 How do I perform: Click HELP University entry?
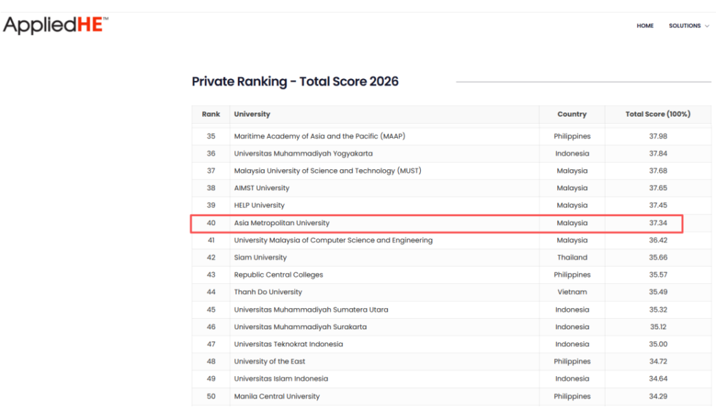pos(259,206)
